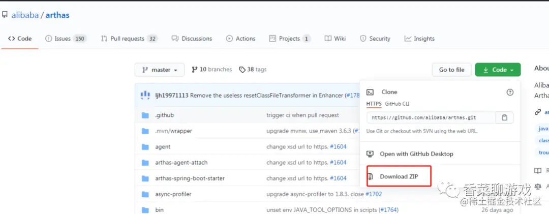Image resolution: width=549 pixels, height=214 pixels.
Task: Click the ljh19971113 author avatar
Action: [x=145, y=95]
